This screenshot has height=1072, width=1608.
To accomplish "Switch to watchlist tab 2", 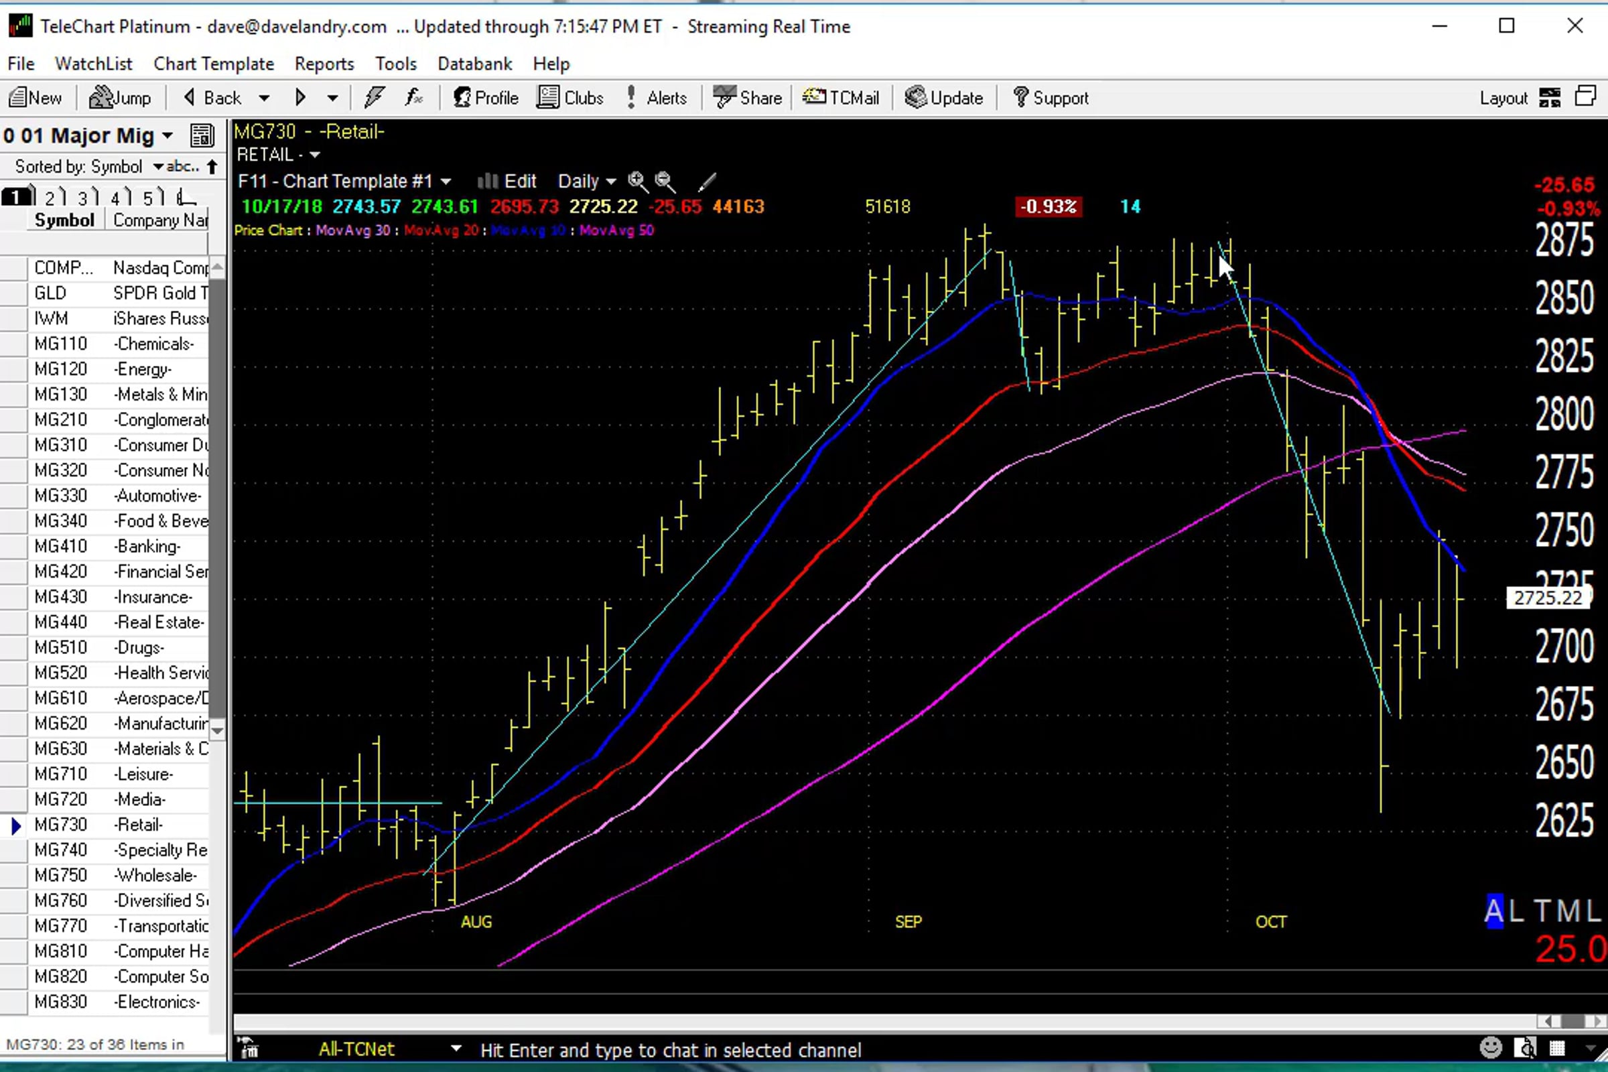I will point(52,198).
